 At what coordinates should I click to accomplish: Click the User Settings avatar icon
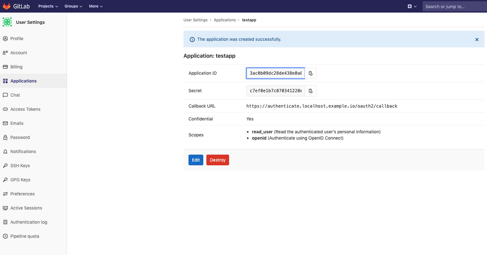pyautogui.click(x=7, y=22)
